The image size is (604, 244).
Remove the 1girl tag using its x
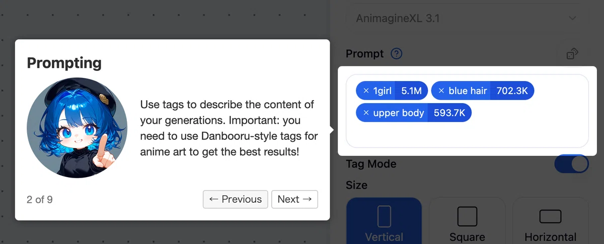[x=366, y=91]
